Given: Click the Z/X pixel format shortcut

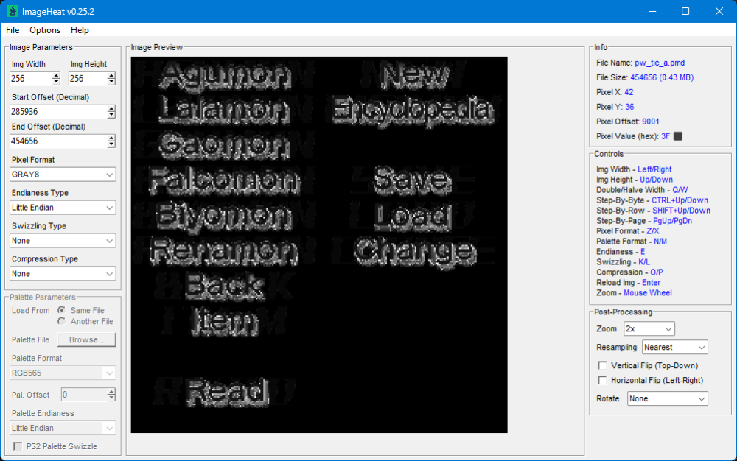Looking at the screenshot, I should click(x=653, y=231).
